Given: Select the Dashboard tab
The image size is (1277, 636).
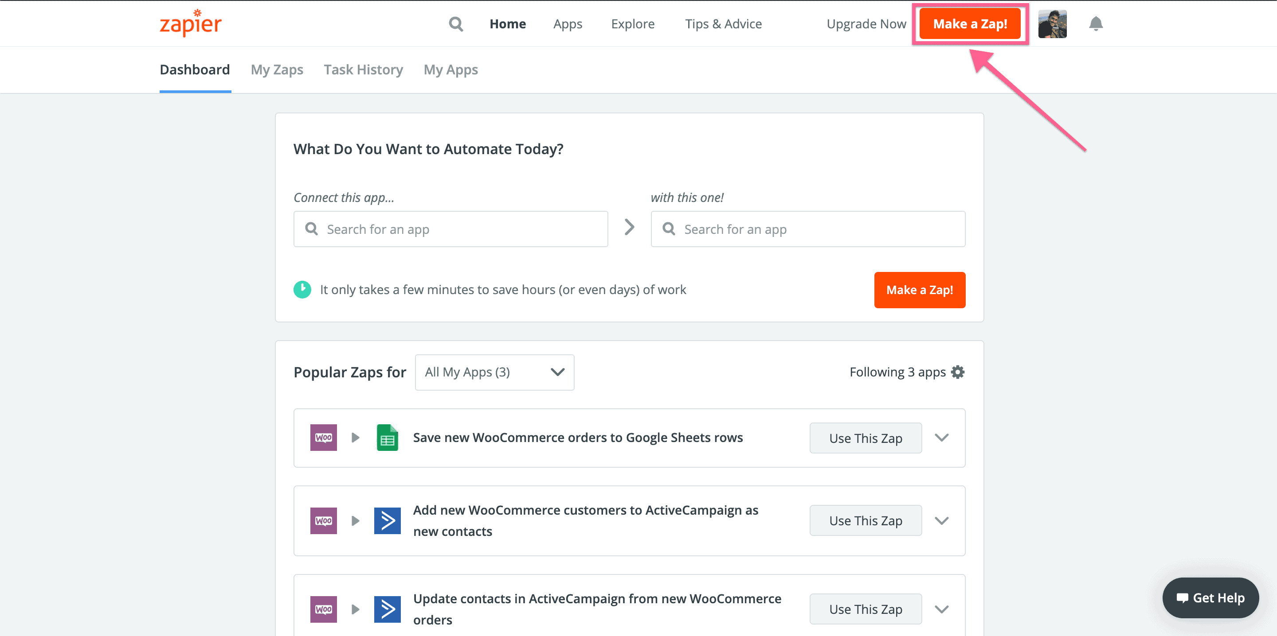Looking at the screenshot, I should click(195, 70).
